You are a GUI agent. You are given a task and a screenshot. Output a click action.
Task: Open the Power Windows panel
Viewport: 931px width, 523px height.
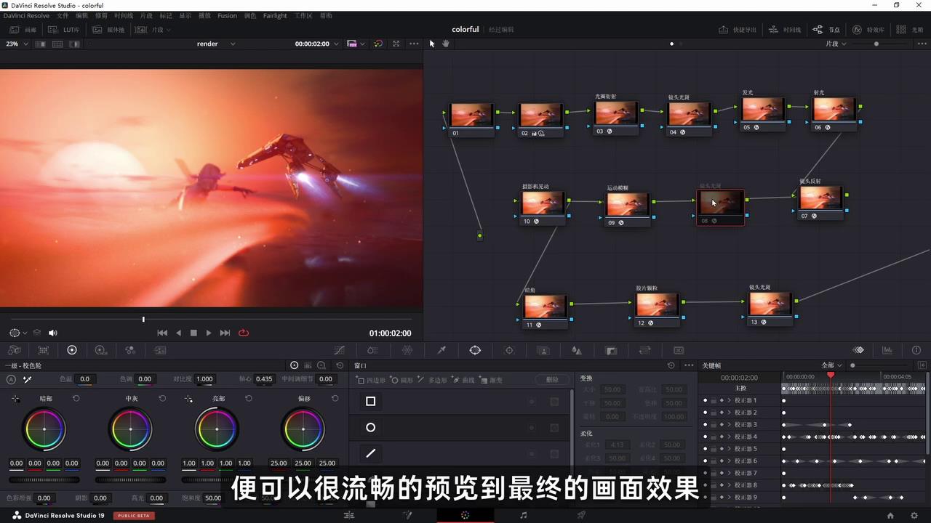[x=474, y=350]
